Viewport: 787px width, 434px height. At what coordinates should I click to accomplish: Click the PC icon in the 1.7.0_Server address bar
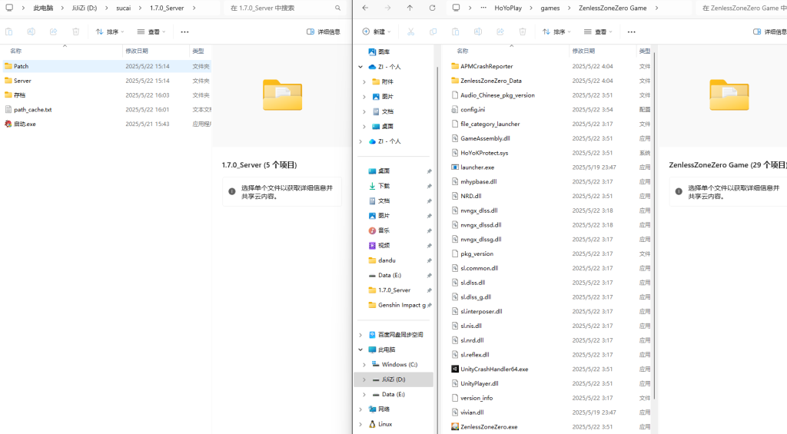pyautogui.click(x=9, y=8)
